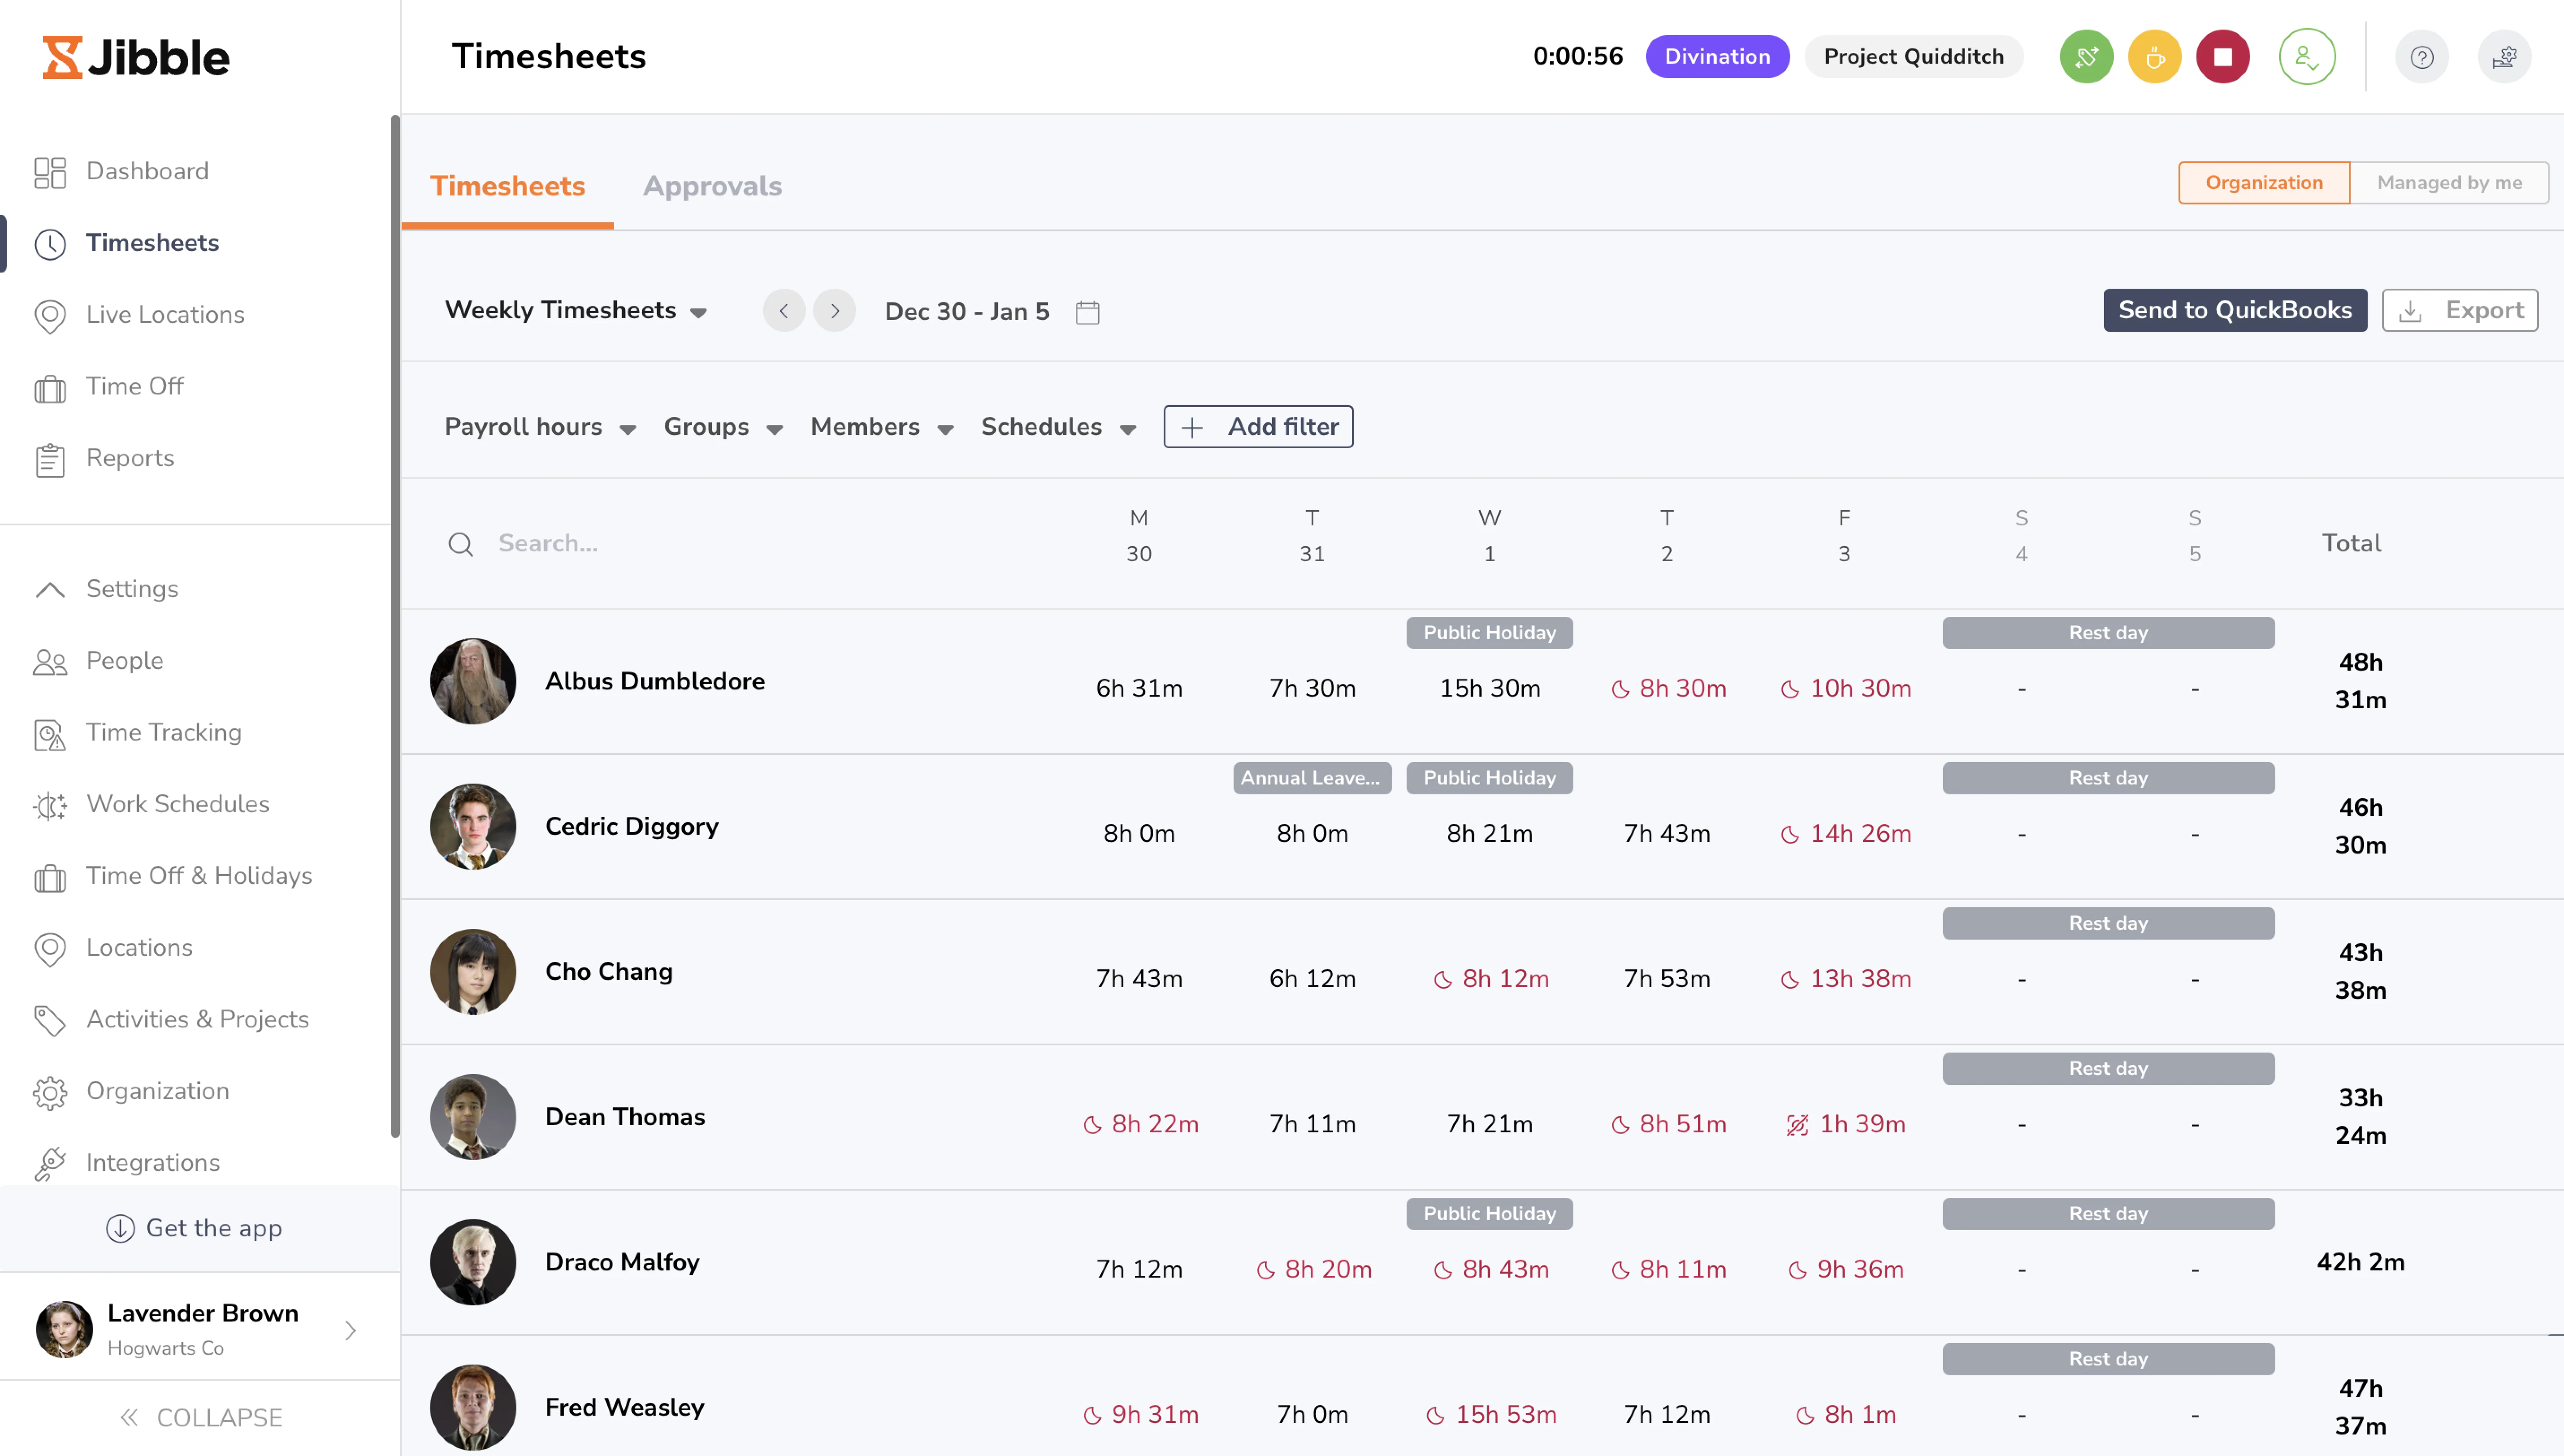The height and width of the screenshot is (1456, 2564).
Task: Start a break with the coffee icon
Action: tap(2154, 57)
